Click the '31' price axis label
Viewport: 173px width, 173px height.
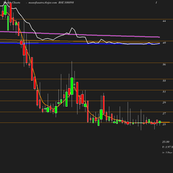164,92
